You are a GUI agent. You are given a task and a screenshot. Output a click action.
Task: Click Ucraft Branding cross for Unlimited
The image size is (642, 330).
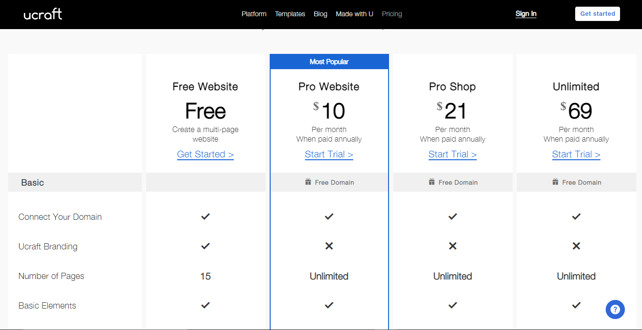click(576, 246)
